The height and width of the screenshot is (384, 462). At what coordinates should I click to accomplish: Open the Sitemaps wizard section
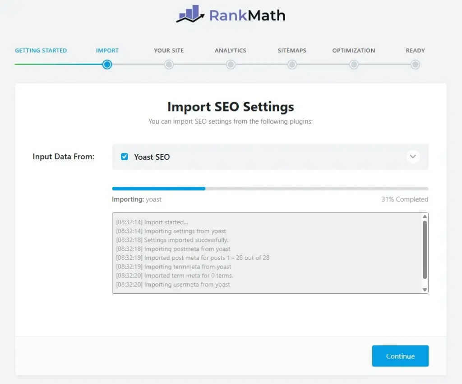[x=292, y=51]
